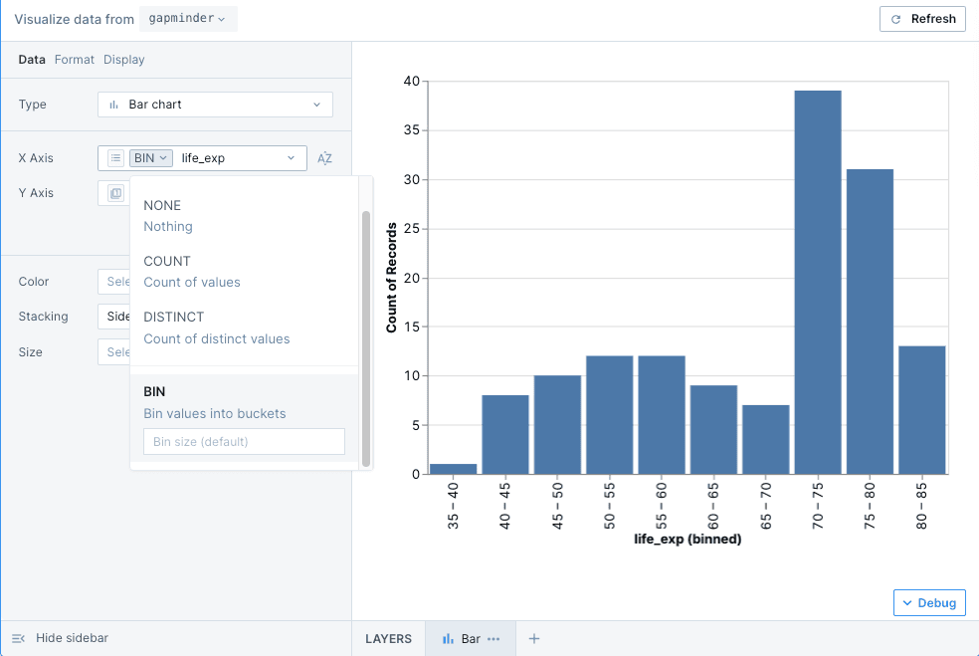Click the refresh icon in Refresh button
The image size is (979, 656).
pos(896,19)
